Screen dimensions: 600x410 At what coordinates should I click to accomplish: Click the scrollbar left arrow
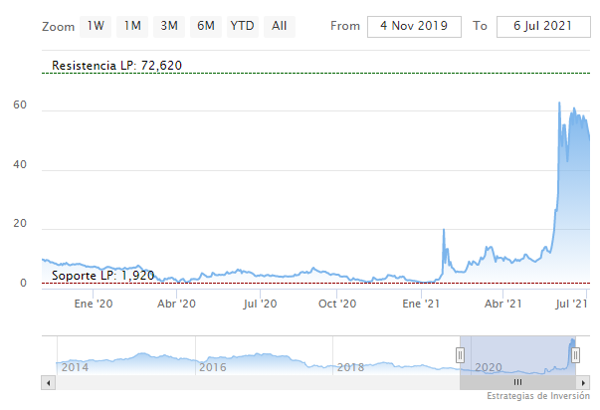(x=47, y=382)
